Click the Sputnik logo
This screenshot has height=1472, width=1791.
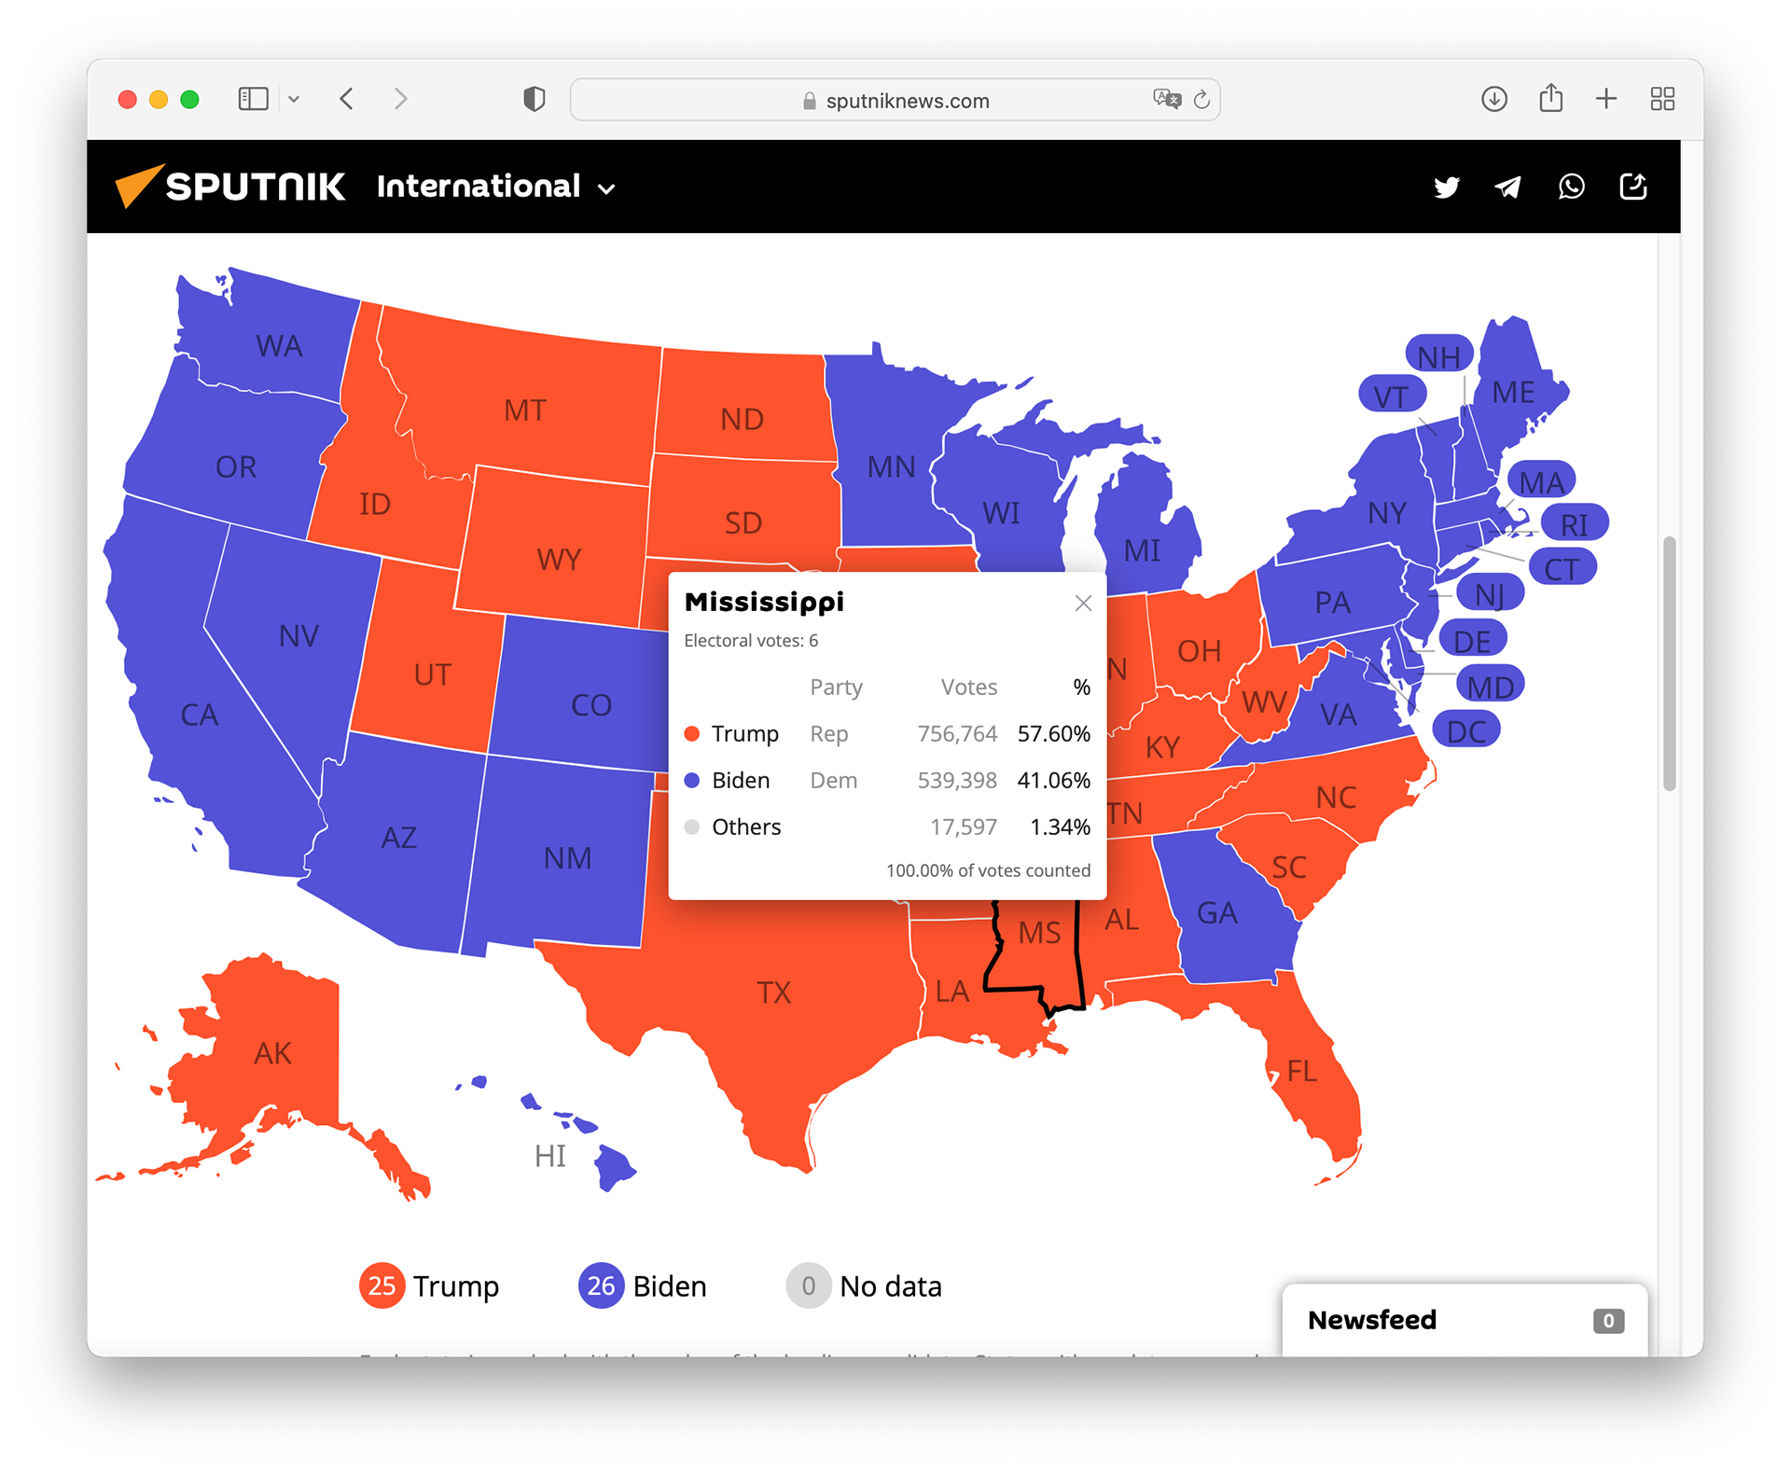[229, 187]
